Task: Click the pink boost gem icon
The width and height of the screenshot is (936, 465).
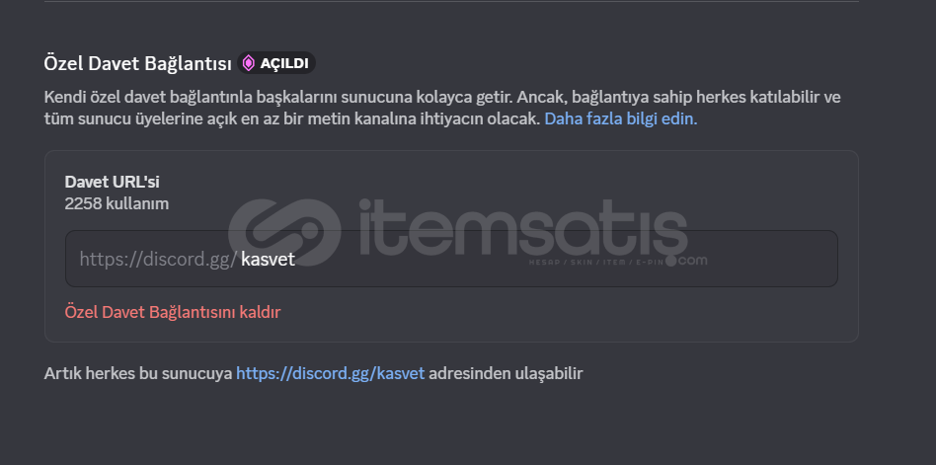Action: [x=249, y=63]
